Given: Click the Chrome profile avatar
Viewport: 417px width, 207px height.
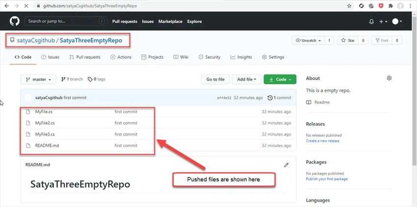Looking at the screenshot, I should click(400, 6).
